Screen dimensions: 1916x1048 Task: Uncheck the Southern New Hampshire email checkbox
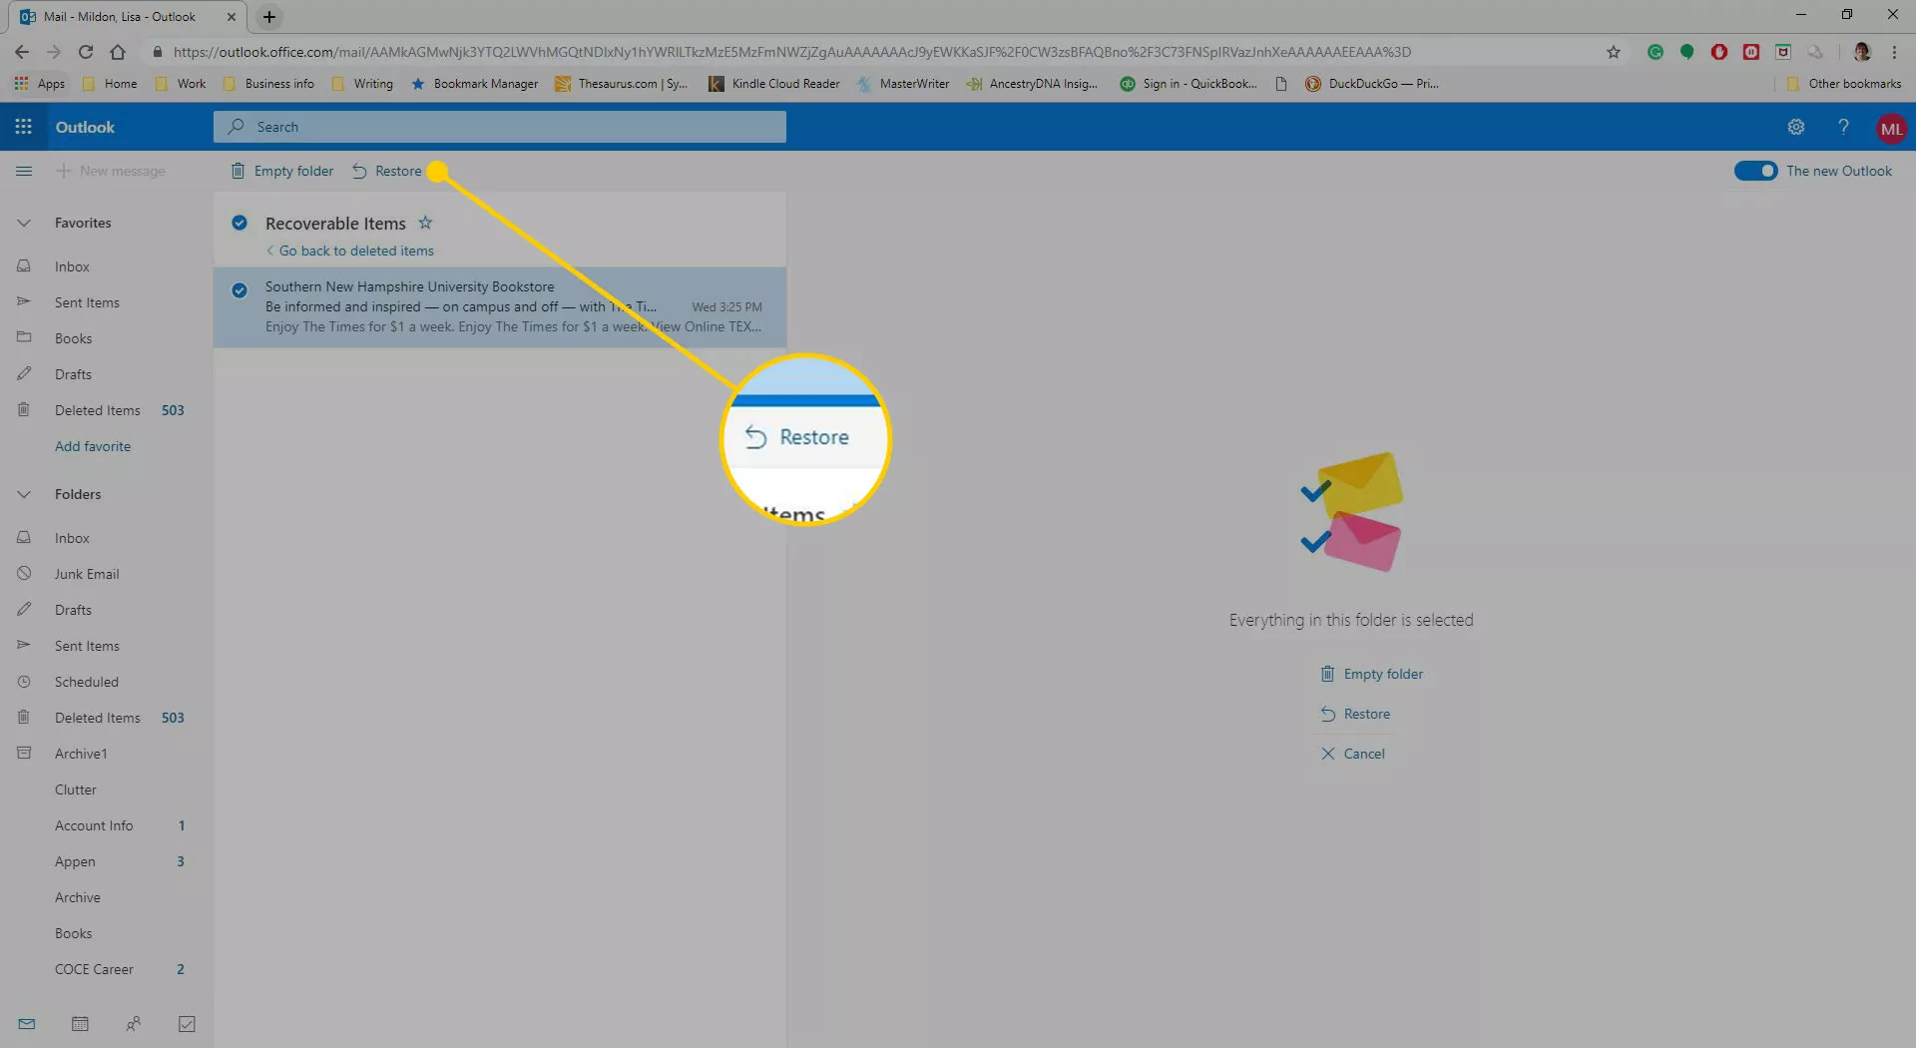239,290
